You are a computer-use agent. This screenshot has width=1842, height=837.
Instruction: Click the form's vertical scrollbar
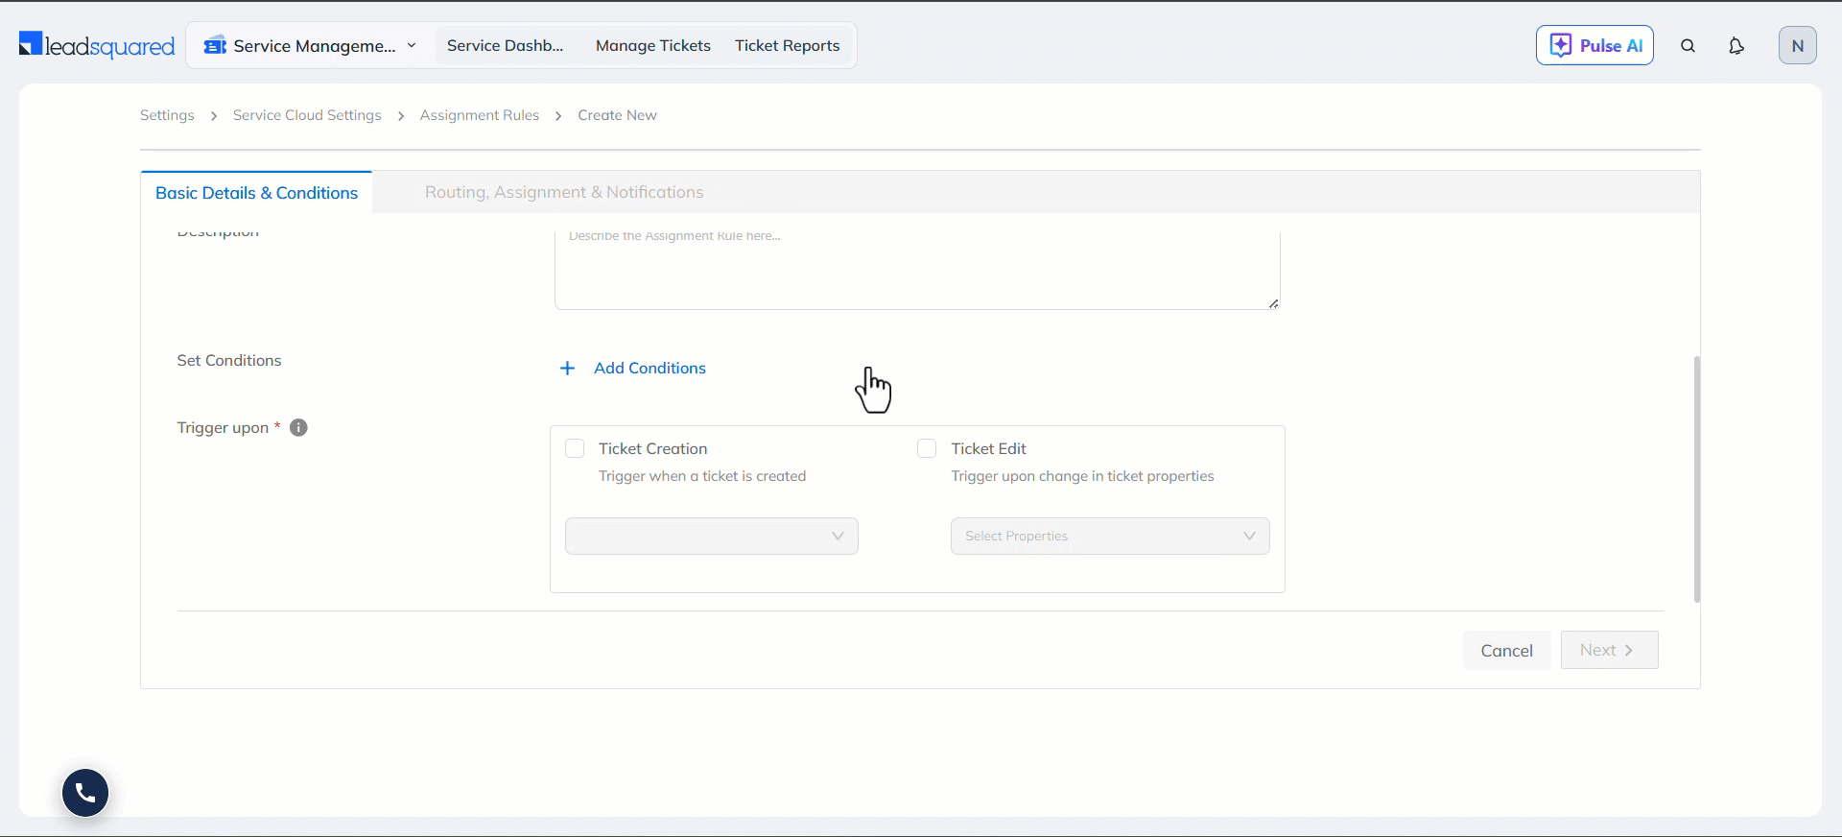[x=1696, y=480]
